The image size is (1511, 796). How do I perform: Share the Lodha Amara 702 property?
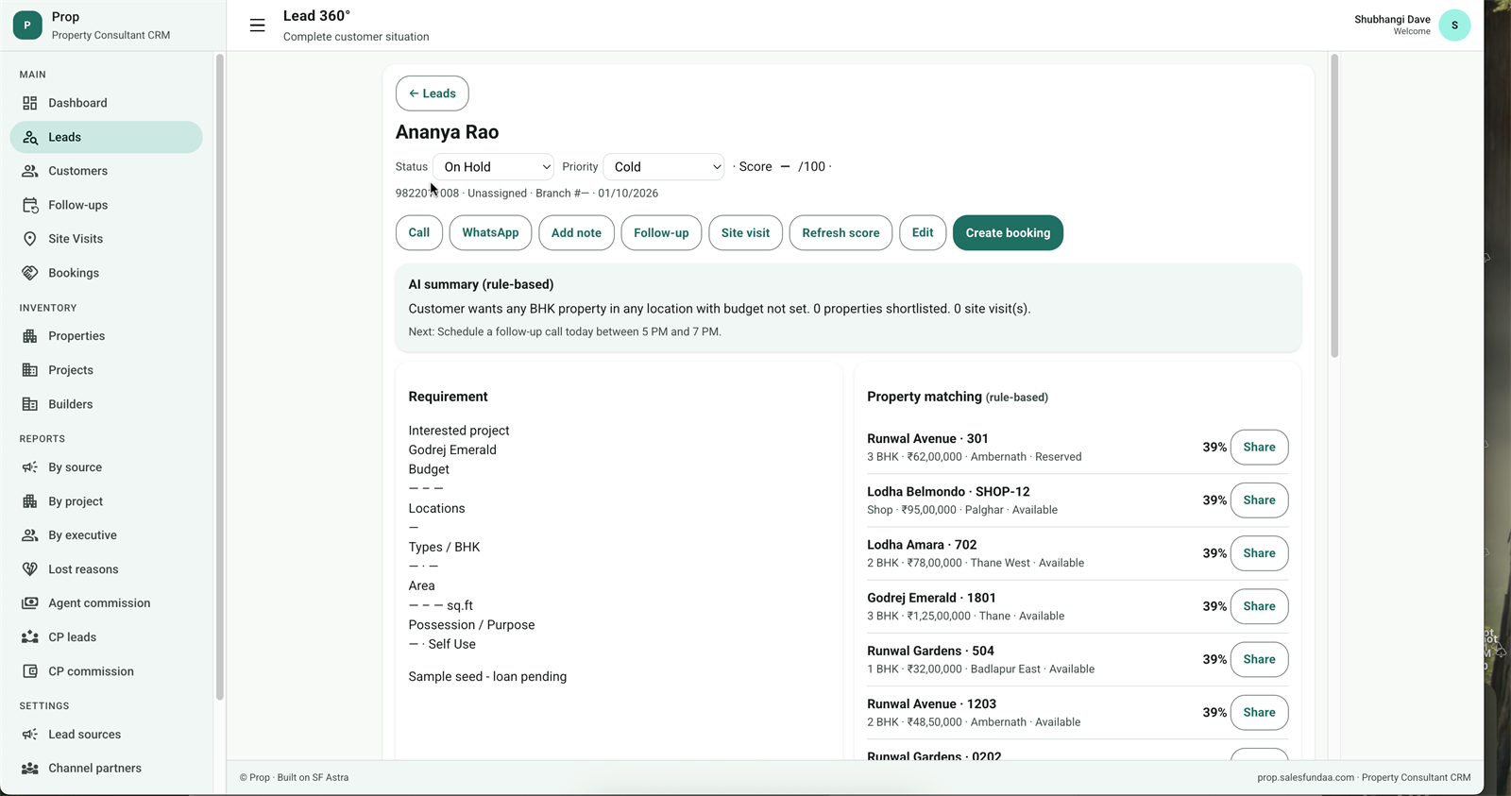1259,553
